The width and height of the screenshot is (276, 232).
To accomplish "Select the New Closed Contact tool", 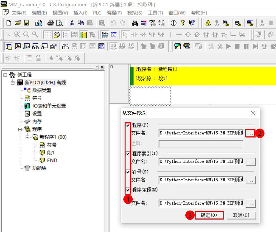I will [x=143, y=35].
